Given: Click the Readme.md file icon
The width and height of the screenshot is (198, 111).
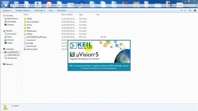Looking at the screenshot, I should pos(25,46).
